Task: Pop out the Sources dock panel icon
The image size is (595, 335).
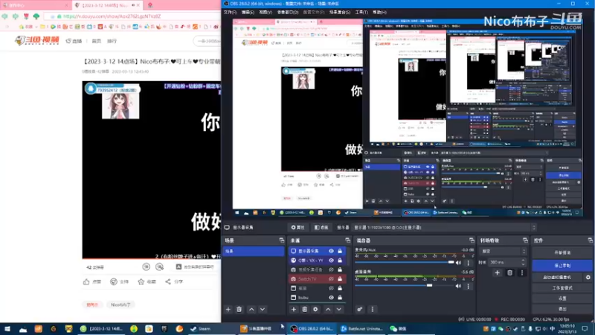Action: tap(347, 240)
